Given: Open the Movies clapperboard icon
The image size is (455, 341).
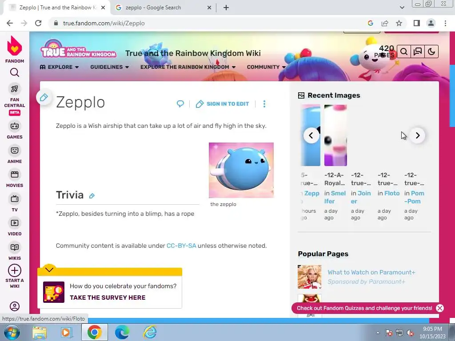Looking at the screenshot, I should tap(15, 174).
